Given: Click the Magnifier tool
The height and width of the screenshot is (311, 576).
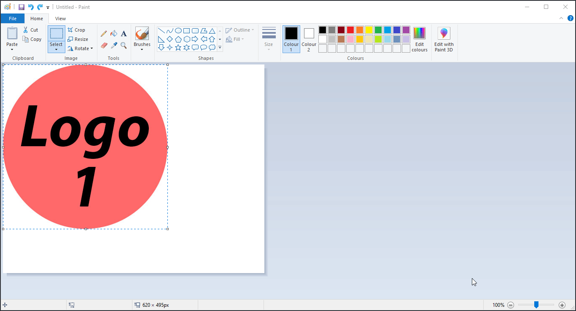Looking at the screenshot, I should tap(124, 45).
